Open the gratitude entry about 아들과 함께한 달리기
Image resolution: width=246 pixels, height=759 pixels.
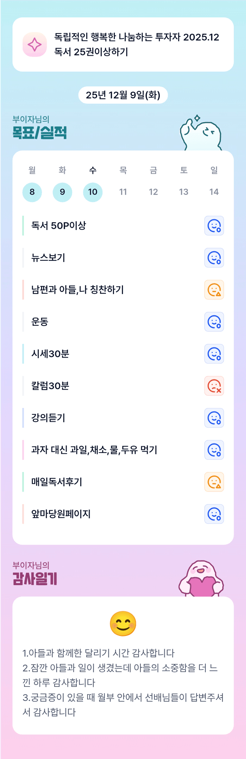click(x=98, y=653)
